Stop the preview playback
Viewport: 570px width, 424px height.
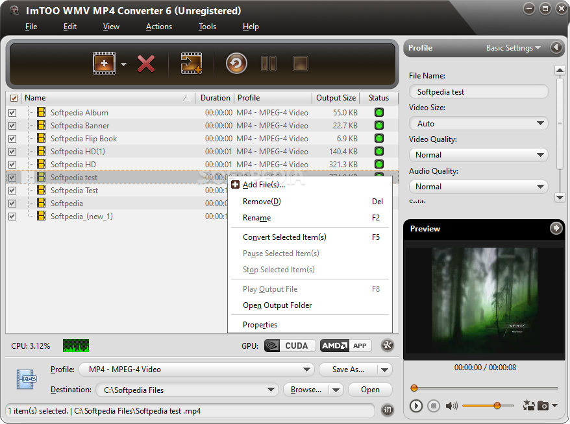(x=433, y=405)
